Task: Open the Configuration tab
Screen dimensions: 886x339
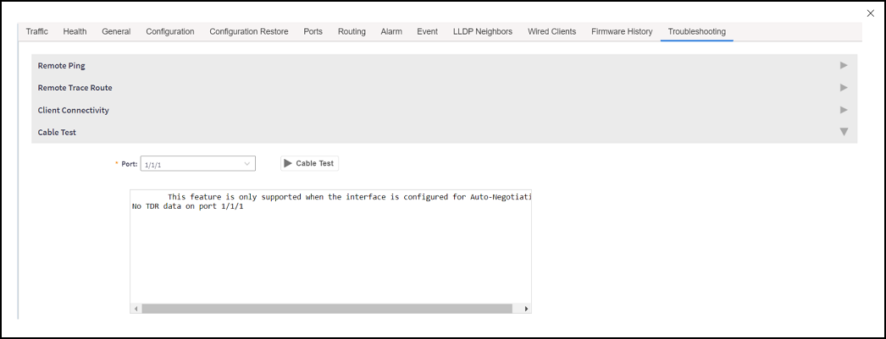Action: (170, 31)
